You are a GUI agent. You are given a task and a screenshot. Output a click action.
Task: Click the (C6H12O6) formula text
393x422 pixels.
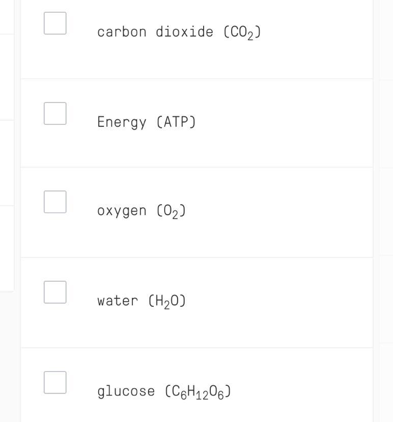[x=198, y=392]
